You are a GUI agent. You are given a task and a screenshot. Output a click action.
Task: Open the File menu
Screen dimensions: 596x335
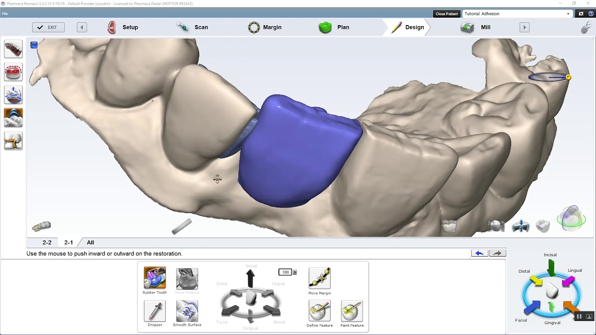[5, 13]
